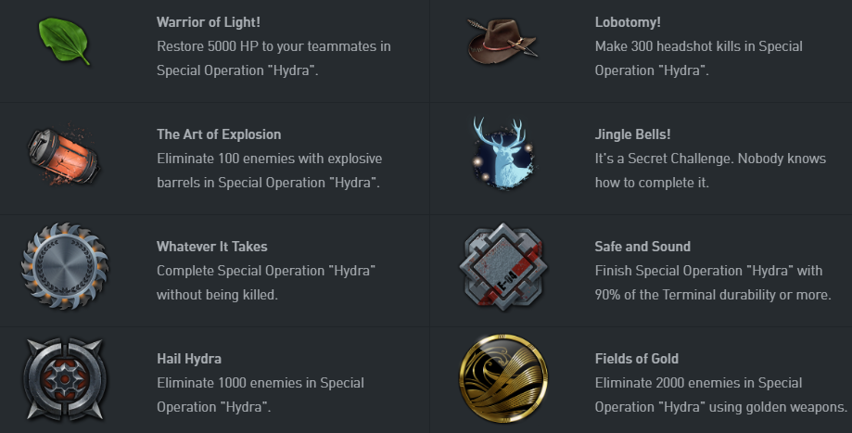The height and width of the screenshot is (433, 852).
Task: Click the green leaf Warrior of Light icon
Action: click(x=64, y=42)
